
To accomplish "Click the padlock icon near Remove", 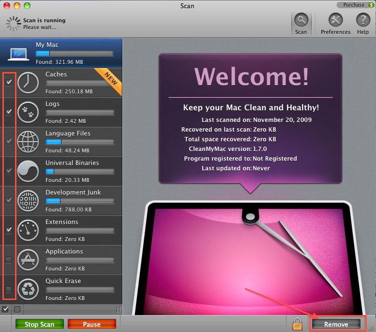I will (x=297, y=323).
